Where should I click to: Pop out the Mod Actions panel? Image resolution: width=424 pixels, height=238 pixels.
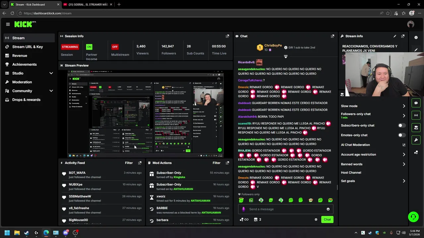tap(227, 163)
